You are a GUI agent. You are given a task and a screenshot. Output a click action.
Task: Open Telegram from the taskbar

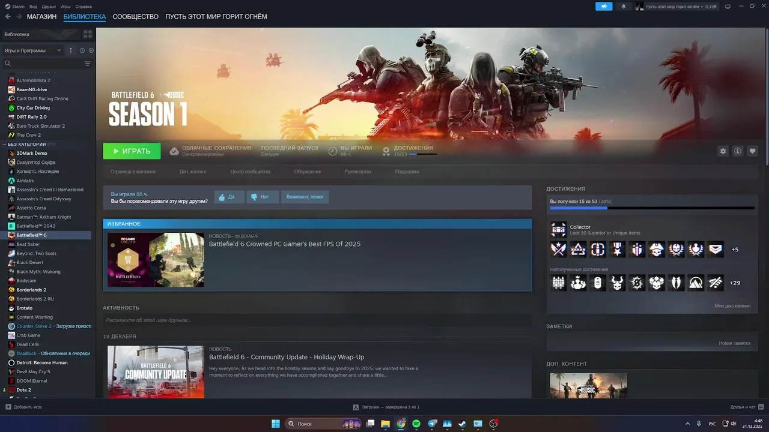pyautogui.click(x=432, y=424)
